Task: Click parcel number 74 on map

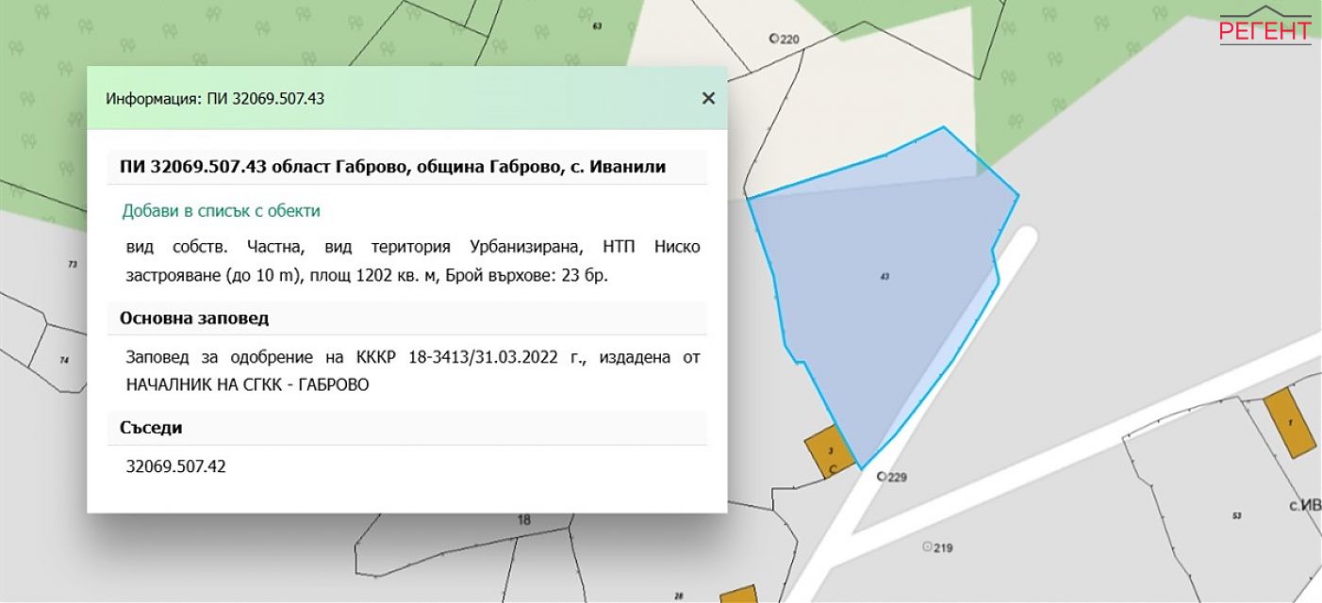Action: pyautogui.click(x=64, y=360)
